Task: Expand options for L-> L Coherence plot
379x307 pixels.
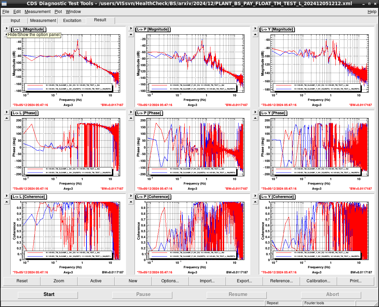Action: pos(7,196)
